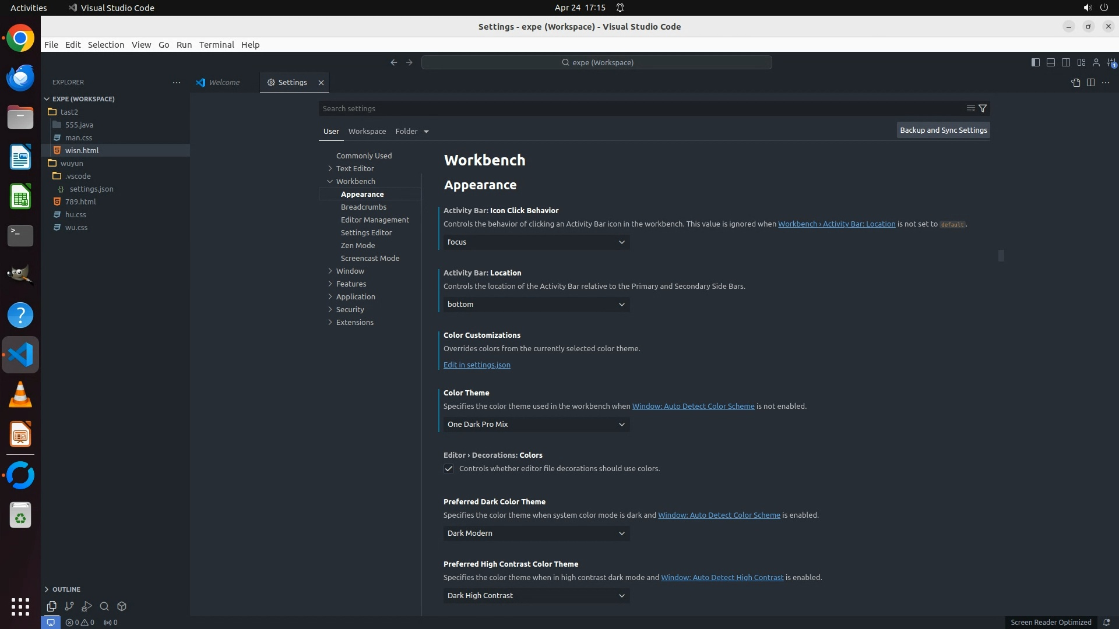This screenshot has width=1119, height=629.
Task: Click the Customize Layout icon
Action: click(x=1081, y=62)
